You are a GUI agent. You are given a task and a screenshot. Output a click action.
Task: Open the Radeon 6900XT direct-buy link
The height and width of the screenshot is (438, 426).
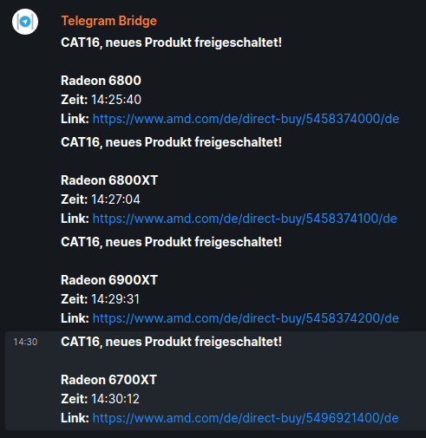click(246, 318)
